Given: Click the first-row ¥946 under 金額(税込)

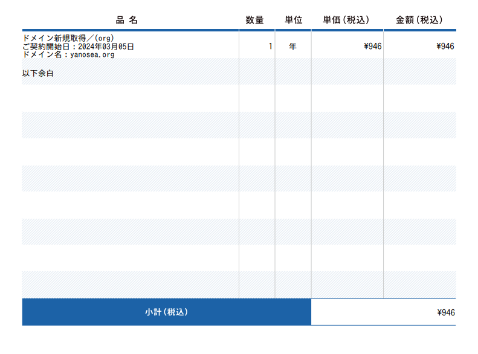Looking at the screenshot, I should click(x=445, y=47).
